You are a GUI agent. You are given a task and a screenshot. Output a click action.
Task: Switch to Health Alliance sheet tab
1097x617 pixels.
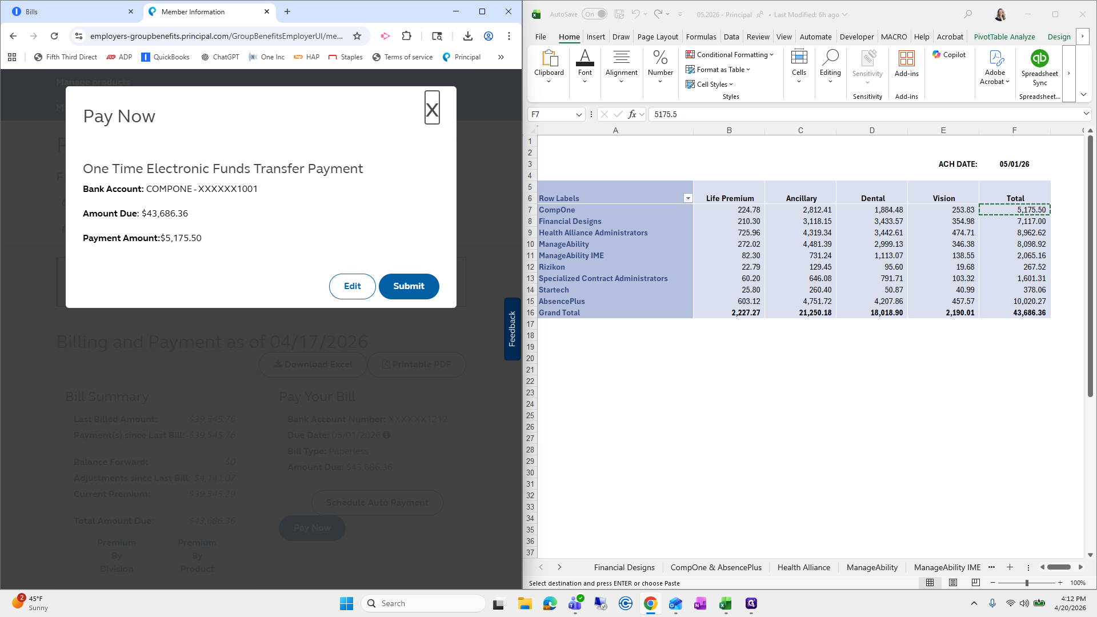coord(803,567)
